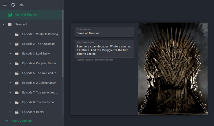
Task: Select Episode 9. Baelor in tree
Action: click(x=33, y=112)
